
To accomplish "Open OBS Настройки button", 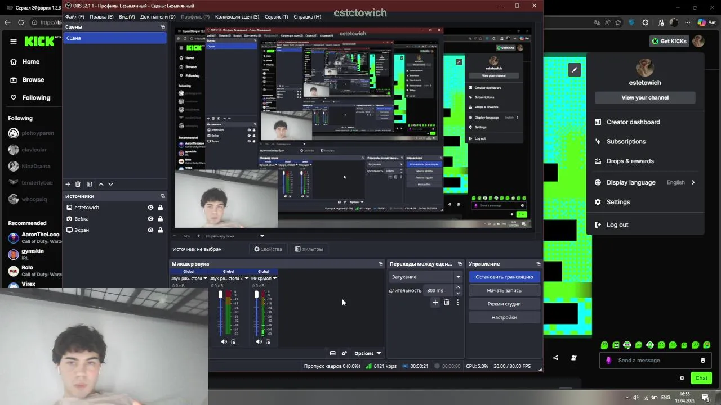I will coord(504,317).
